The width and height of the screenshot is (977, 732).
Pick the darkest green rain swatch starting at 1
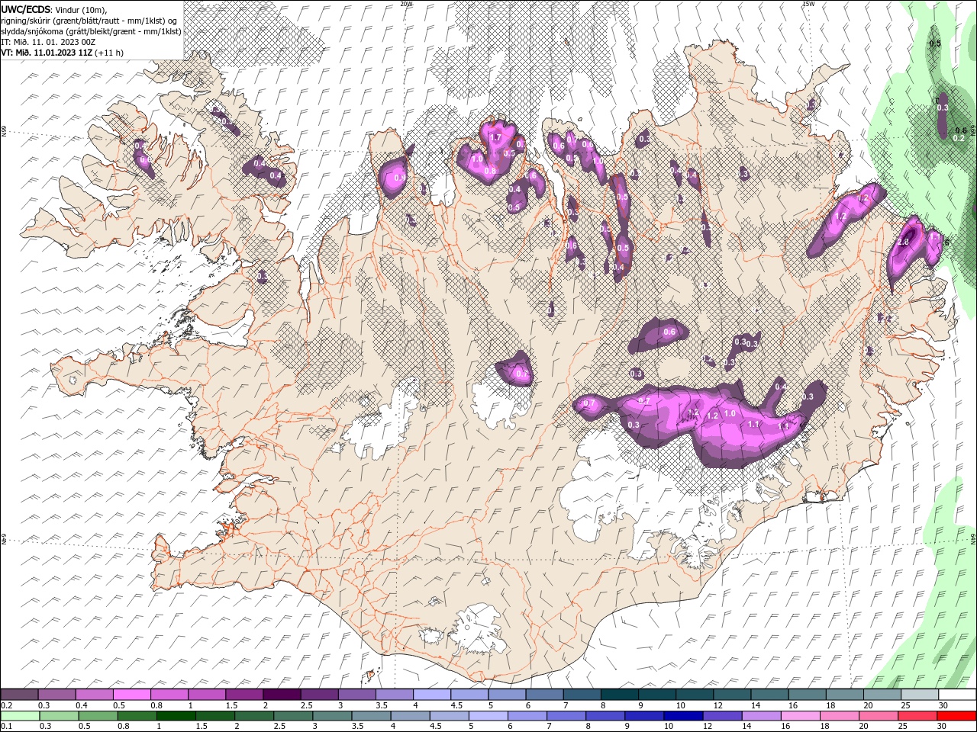(176, 716)
